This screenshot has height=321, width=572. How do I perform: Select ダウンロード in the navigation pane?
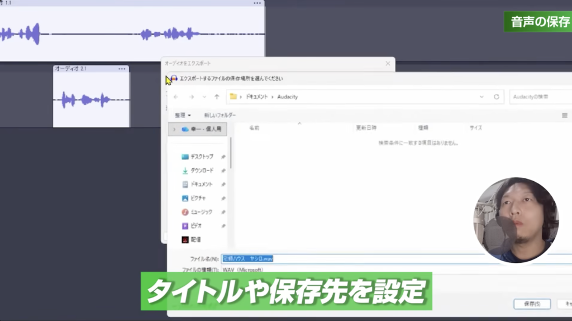point(201,171)
